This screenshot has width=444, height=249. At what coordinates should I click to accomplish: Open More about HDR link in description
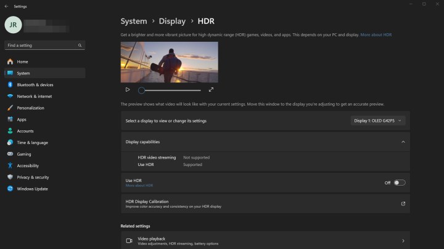[376, 34]
